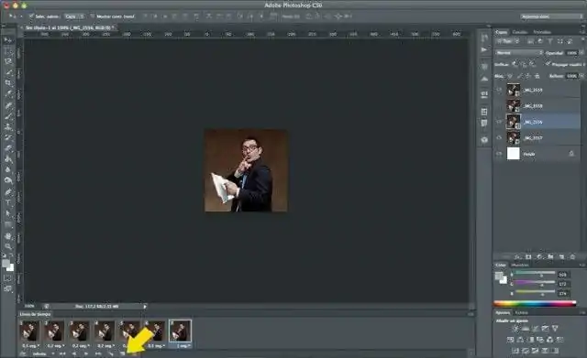587x358 pixels.
Task: Open the Opacidad slider arrow
Action: 581,53
